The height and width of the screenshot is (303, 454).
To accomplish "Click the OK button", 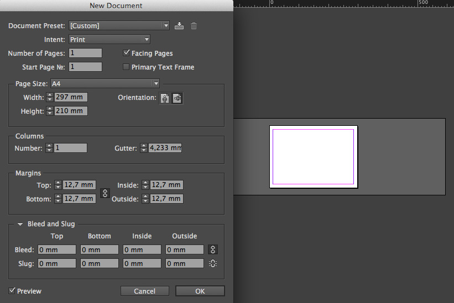I will [200, 291].
